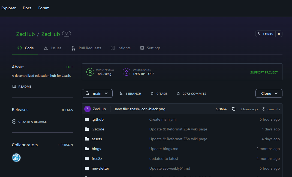Click ZecHub committer name
Image resolution: width=292 pixels, height=177 pixels.
click(99, 109)
